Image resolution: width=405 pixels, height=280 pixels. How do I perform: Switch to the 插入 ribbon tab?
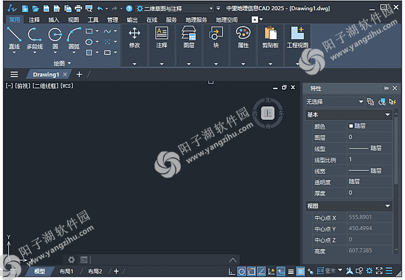54,20
